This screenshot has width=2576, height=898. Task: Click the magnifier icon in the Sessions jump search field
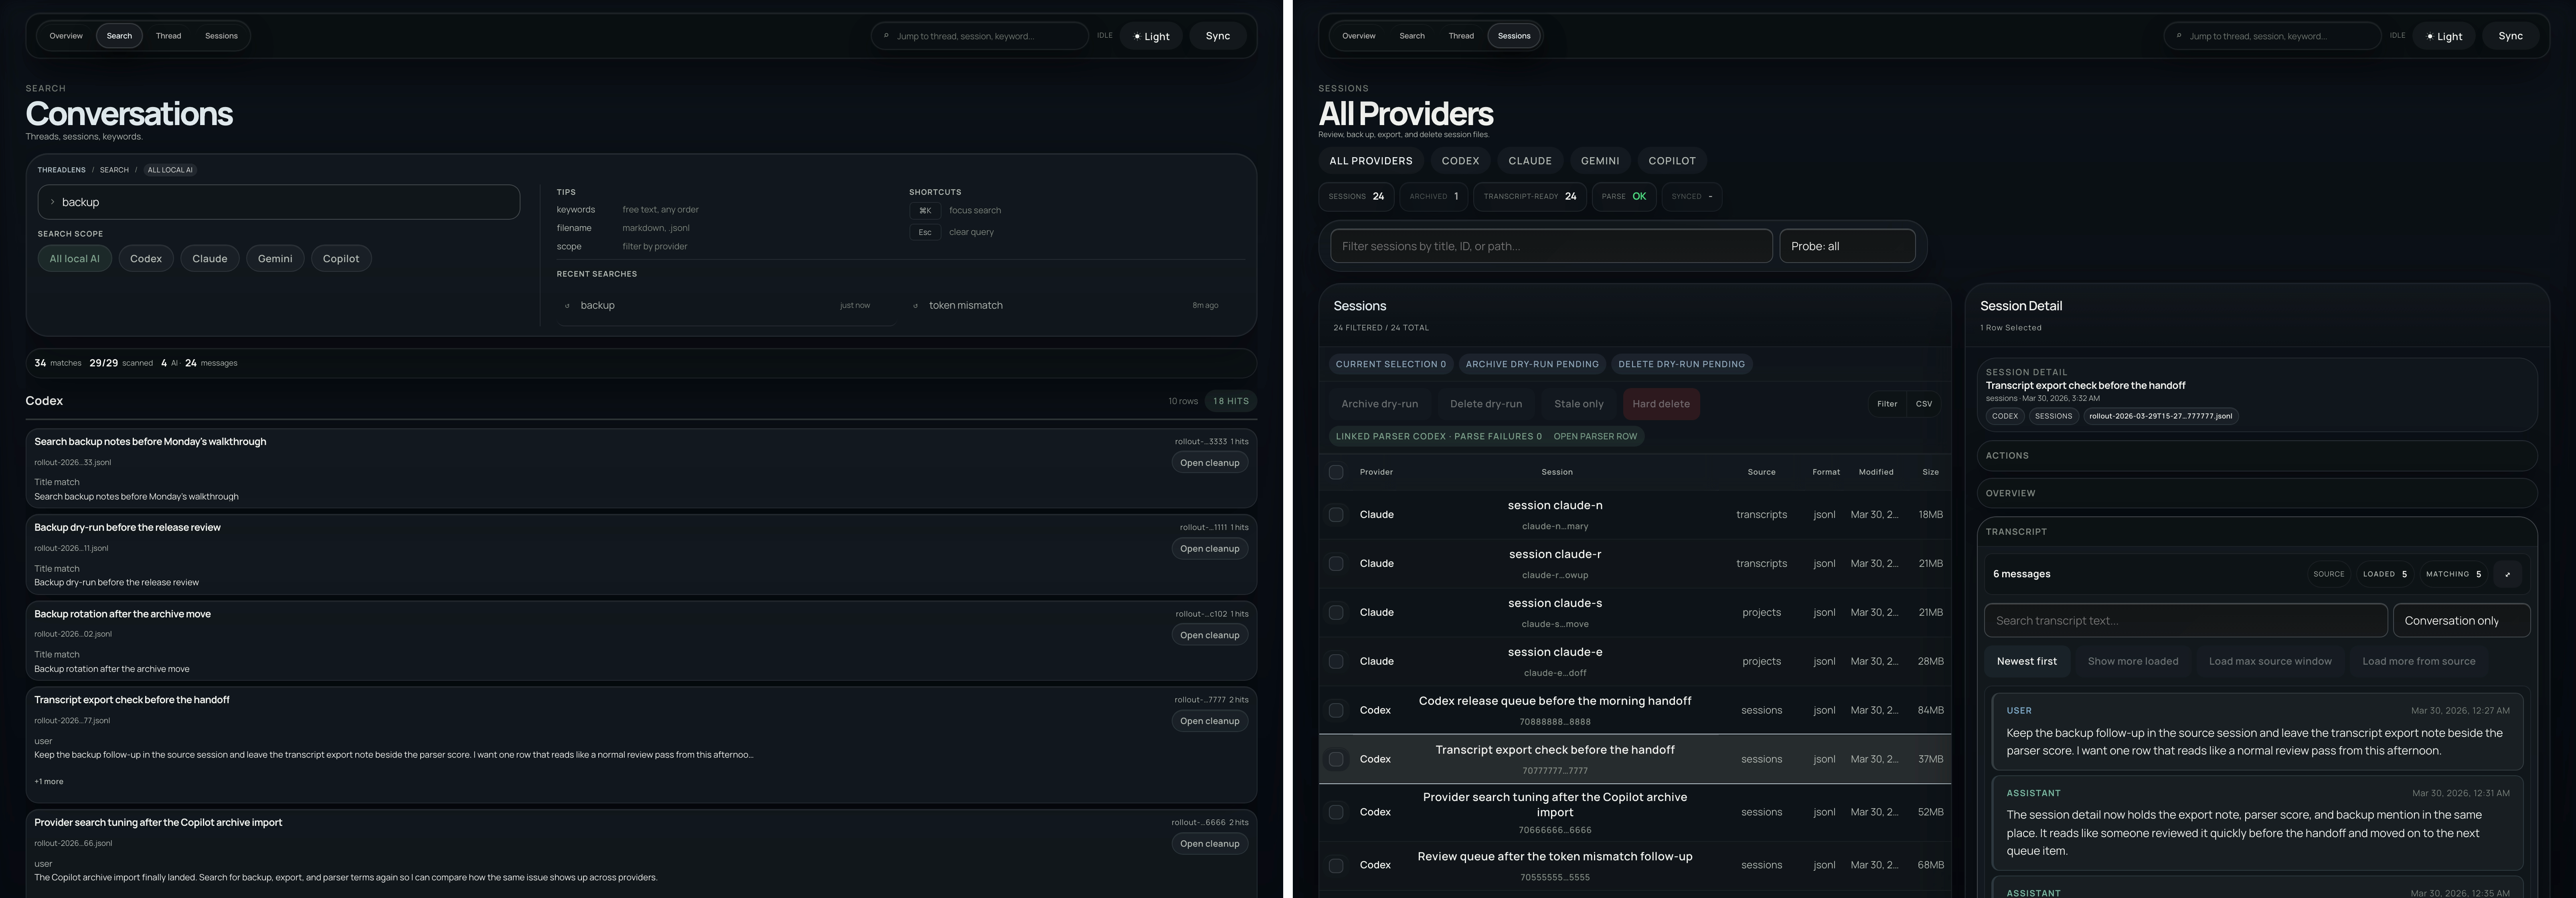(2180, 36)
